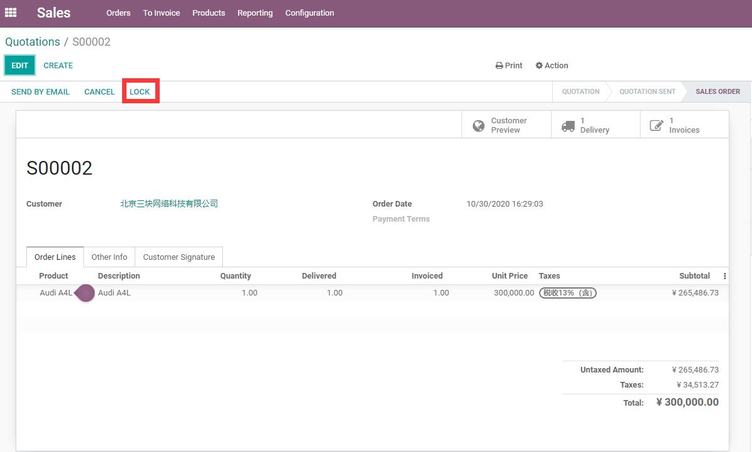The width and height of the screenshot is (752, 452).
Task: Open the Action dropdown
Action: (x=552, y=66)
